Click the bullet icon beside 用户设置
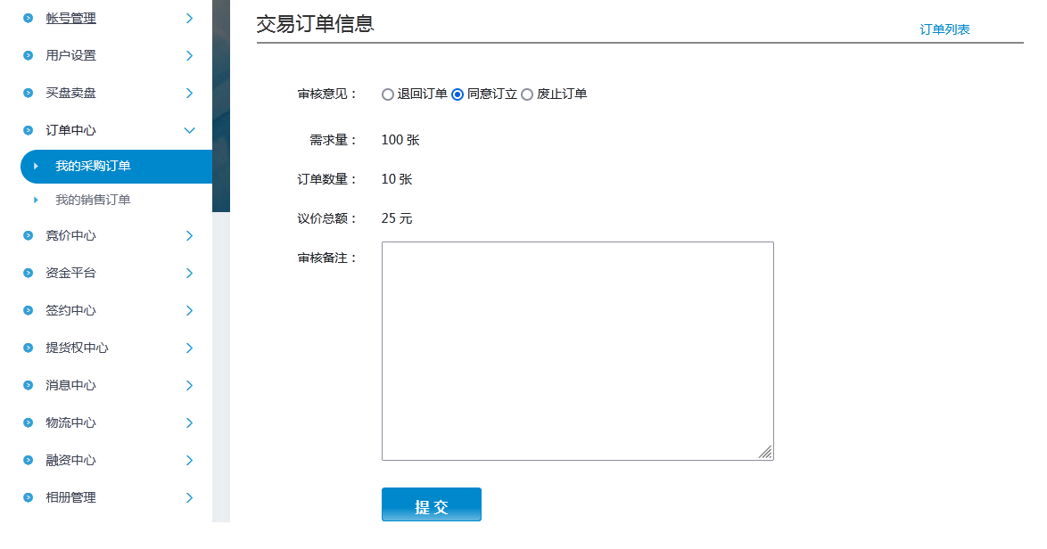This screenshot has height=549, width=1047. [29, 55]
